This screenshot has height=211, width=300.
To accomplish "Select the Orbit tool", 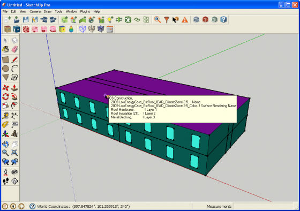I will (x=5, y=144).
